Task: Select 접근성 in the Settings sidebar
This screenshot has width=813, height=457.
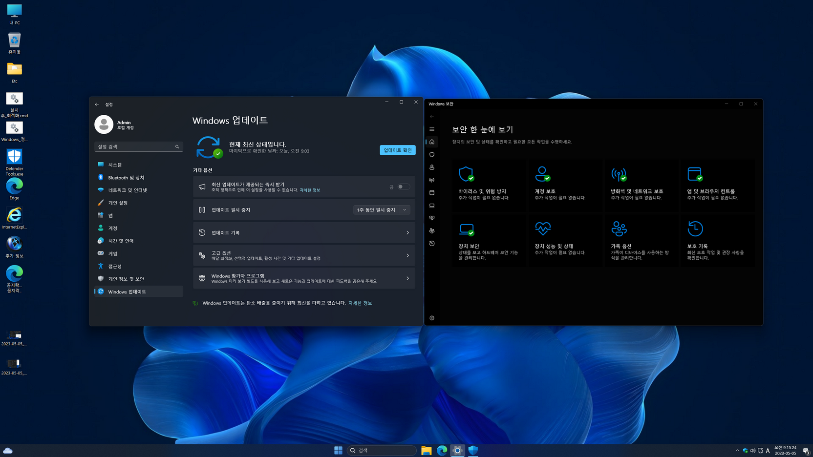Action: tap(139, 266)
